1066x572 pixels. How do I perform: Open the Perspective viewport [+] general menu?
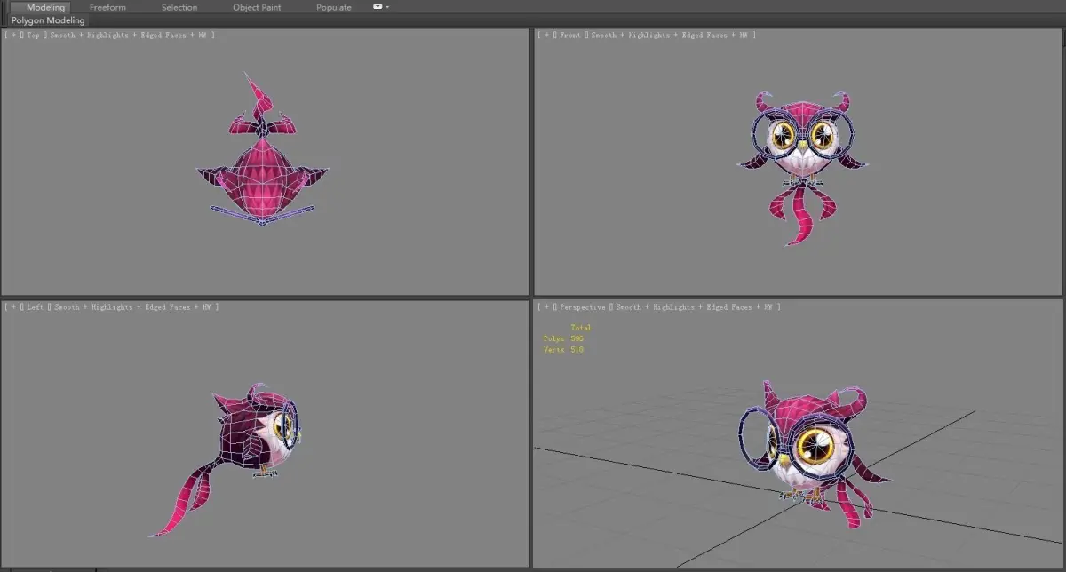tap(545, 307)
